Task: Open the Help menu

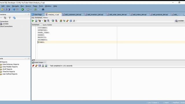Action: click(x=55, y=6)
